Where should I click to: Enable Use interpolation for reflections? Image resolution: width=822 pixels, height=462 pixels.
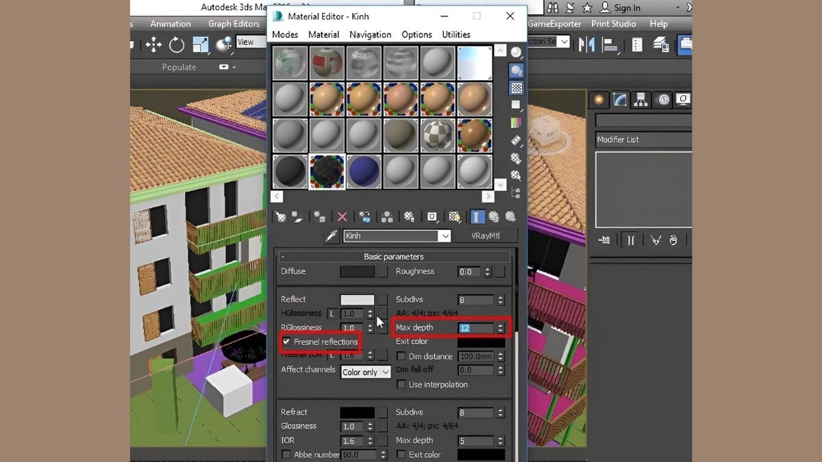[401, 385]
